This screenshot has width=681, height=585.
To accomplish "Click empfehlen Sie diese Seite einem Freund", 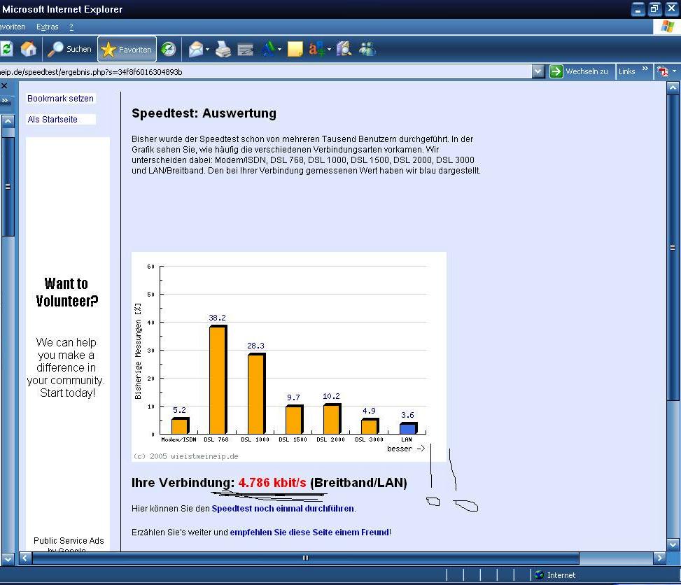I will tap(309, 533).
